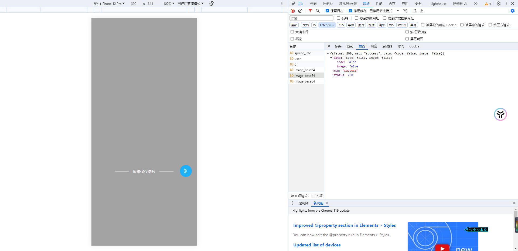The image size is (518, 251).
Task: Open DevTools customize three-dot menu
Action: pyautogui.click(x=506, y=4)
